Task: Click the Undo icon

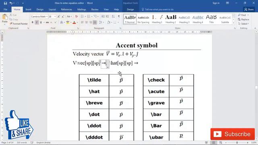Action: point(11,3)
